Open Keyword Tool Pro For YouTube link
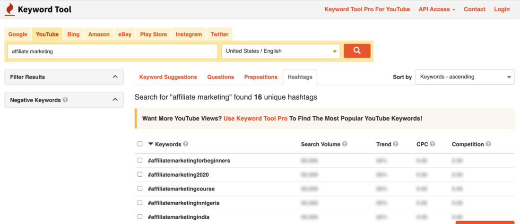 (x=367, y=9)
